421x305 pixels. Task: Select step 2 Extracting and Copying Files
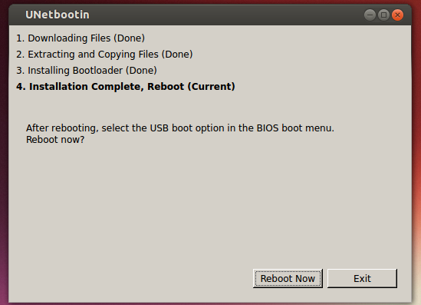(104, 55)
